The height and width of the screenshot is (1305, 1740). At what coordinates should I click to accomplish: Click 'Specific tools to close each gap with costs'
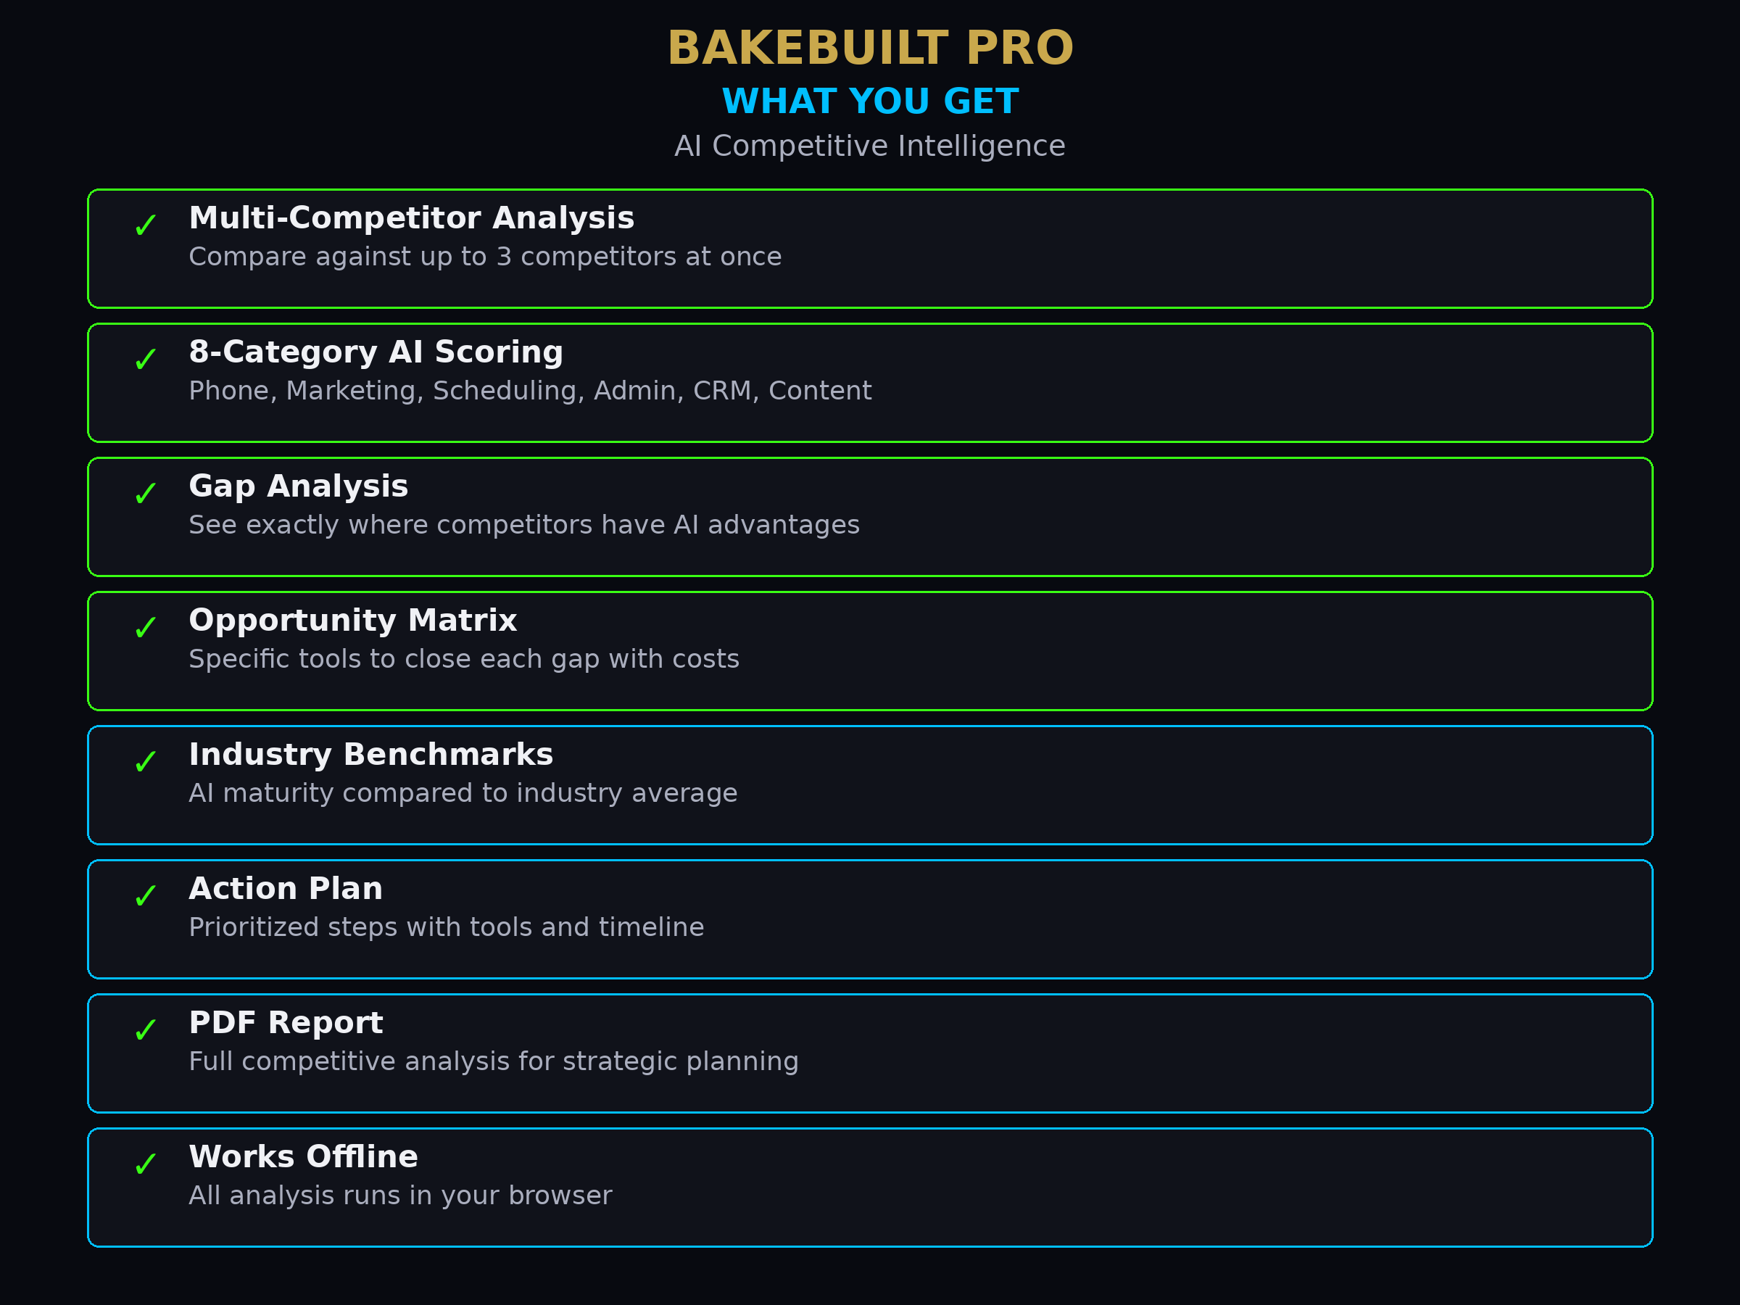coord(464,659)
